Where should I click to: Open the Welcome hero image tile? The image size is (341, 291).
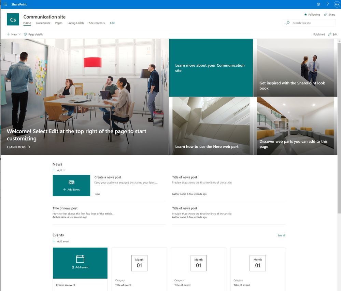click(84, 97)
